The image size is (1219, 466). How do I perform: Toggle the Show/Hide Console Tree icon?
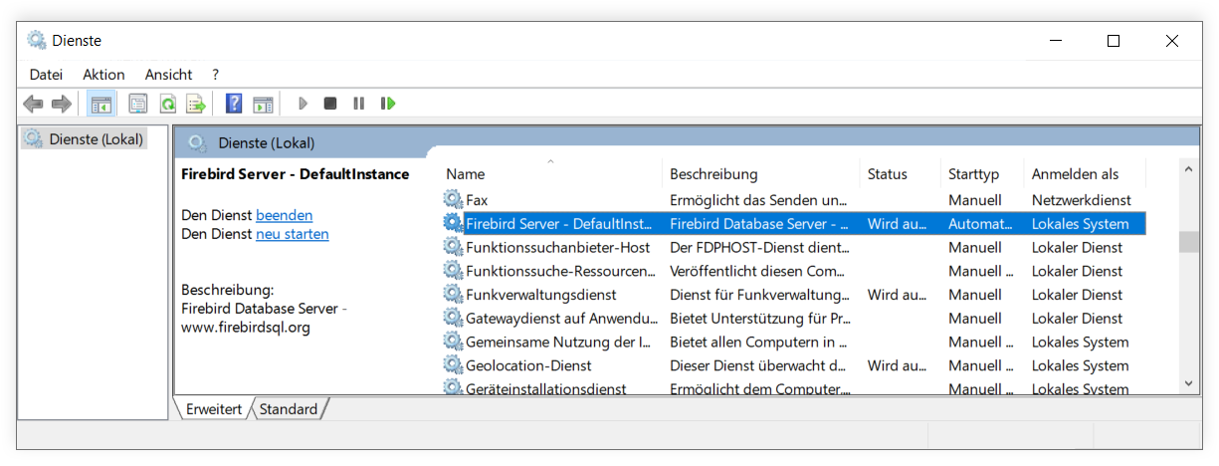101,104
